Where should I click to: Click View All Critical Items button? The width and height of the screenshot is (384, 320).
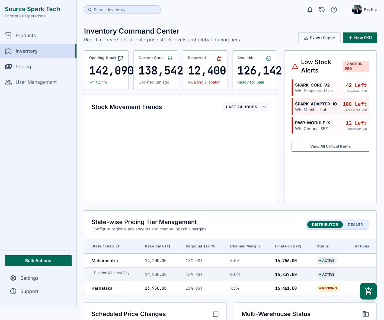click(x=330, y=146)
